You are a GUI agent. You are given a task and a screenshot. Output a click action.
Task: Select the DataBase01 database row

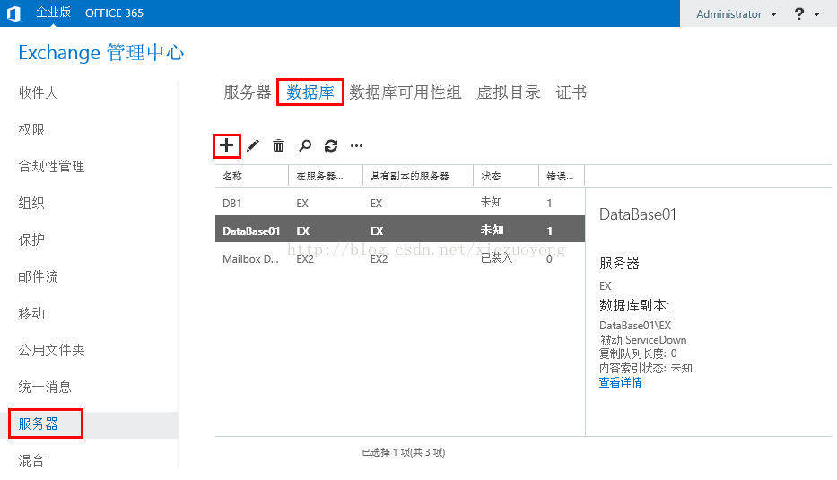(400, 231)
